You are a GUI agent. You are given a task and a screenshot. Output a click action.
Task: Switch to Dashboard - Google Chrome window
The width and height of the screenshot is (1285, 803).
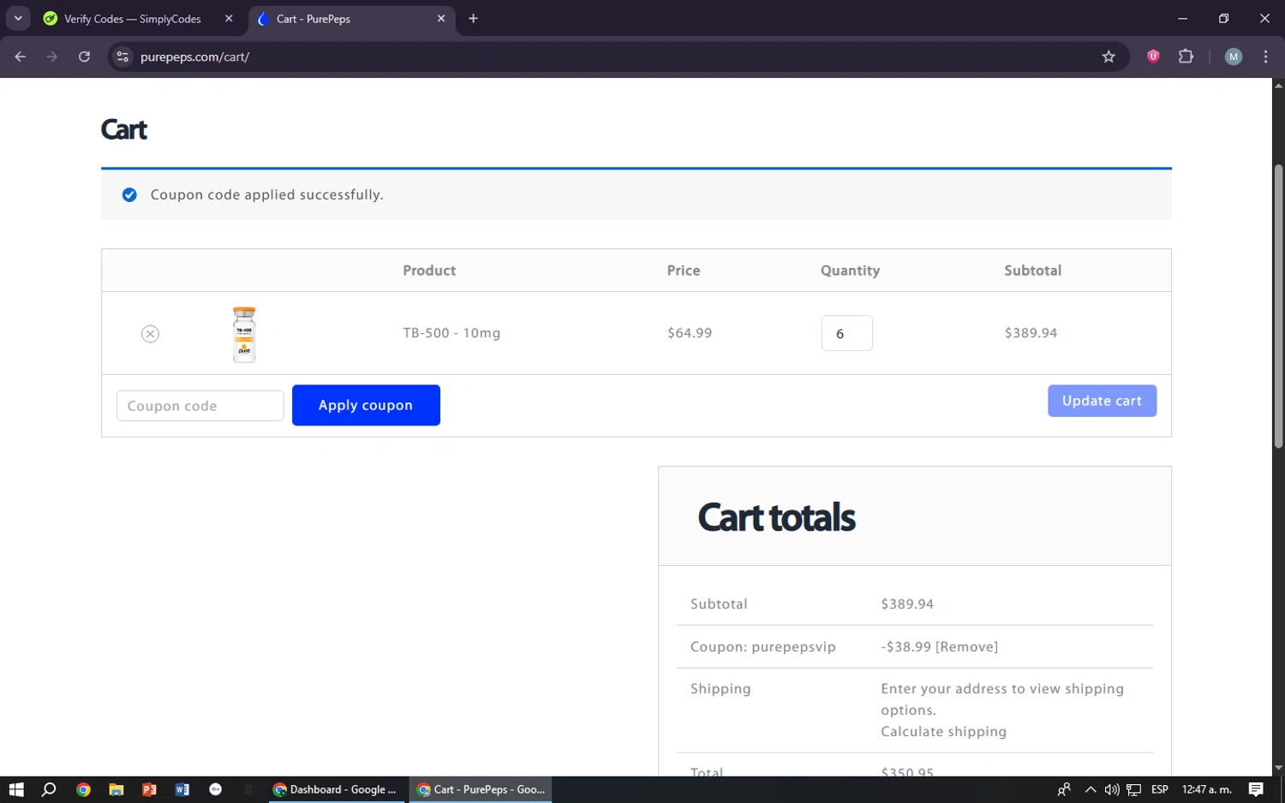pos(335,789)
